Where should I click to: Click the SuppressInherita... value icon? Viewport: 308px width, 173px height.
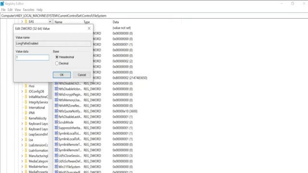point(56,128)
